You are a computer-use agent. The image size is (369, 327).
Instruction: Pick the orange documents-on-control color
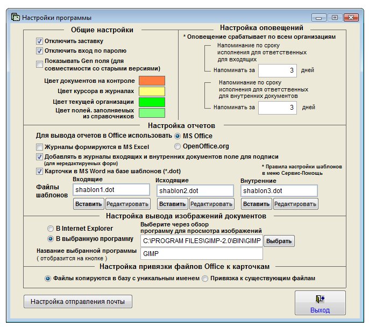(x=152, y=81)
